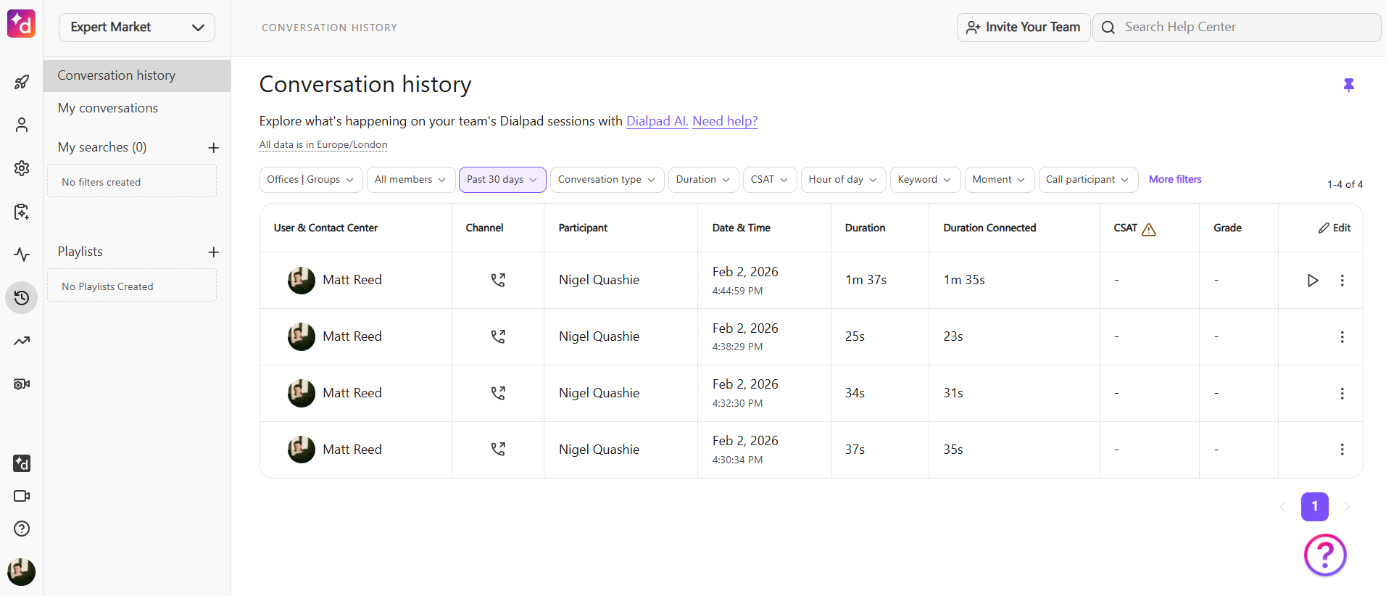Click the Playlists heading

tap(80, 252)
